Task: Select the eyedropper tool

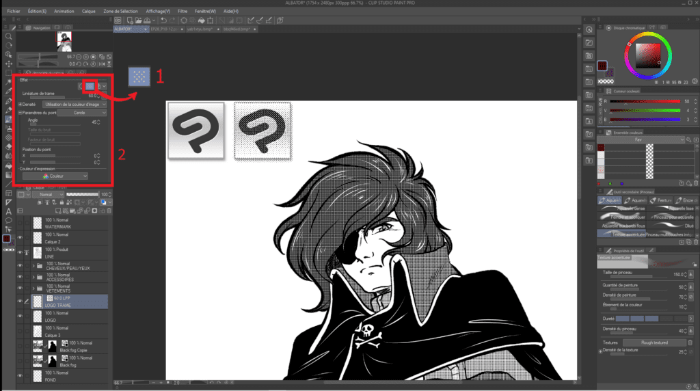Action: point(8,92)
